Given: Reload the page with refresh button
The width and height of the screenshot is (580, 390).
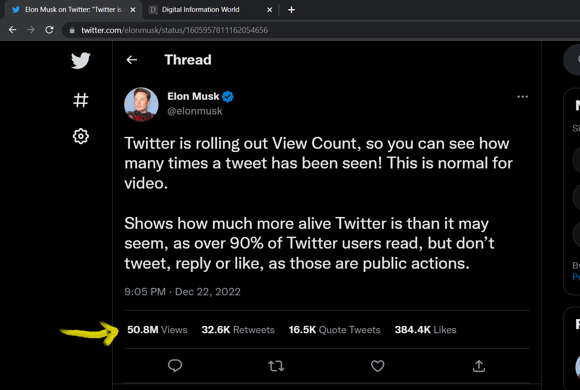Looking at the screenshot, I should [x=49, y=30].
